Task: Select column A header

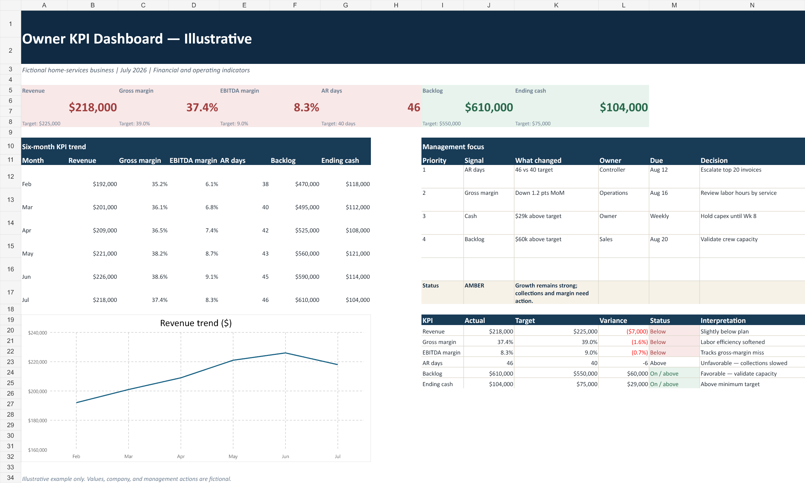Action: pos(44,5)
